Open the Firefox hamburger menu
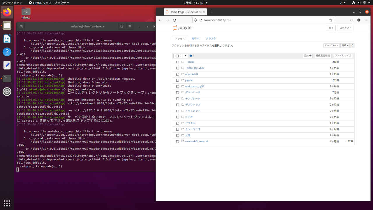Viewport: 373px width, 210px height. pyautogui.click(x=366, y=20)
